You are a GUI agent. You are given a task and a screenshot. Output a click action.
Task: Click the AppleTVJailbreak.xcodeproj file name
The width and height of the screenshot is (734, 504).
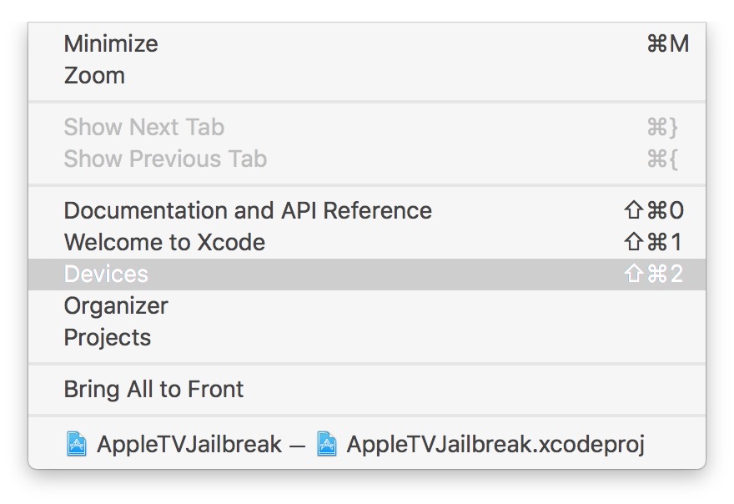pyautogui.click(x=495, y=444)
